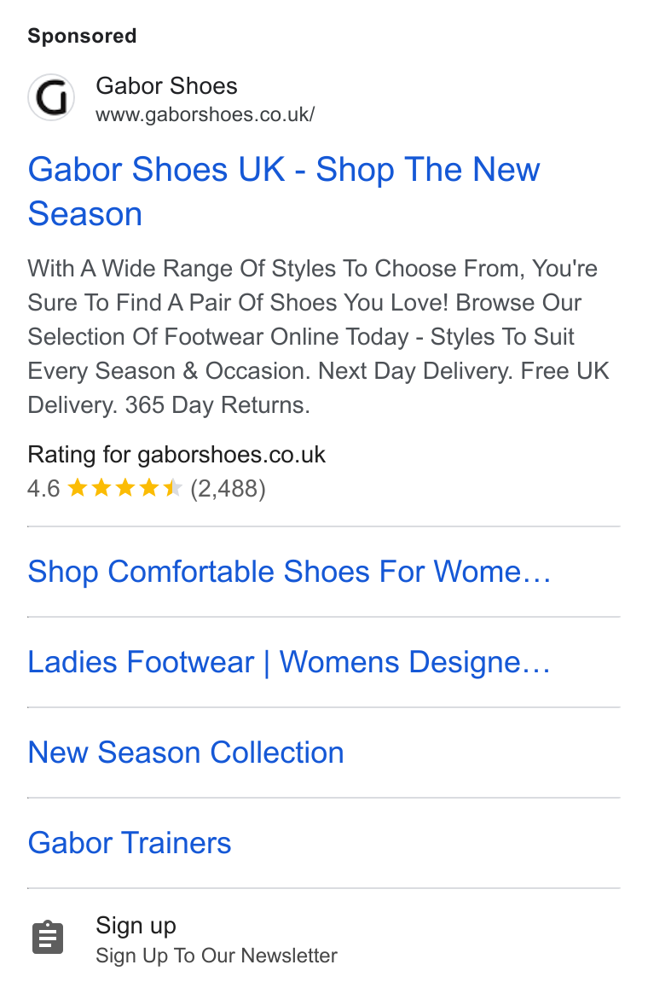Click the www.gaborshoes.co.uk/ display URL

(205, 114)
